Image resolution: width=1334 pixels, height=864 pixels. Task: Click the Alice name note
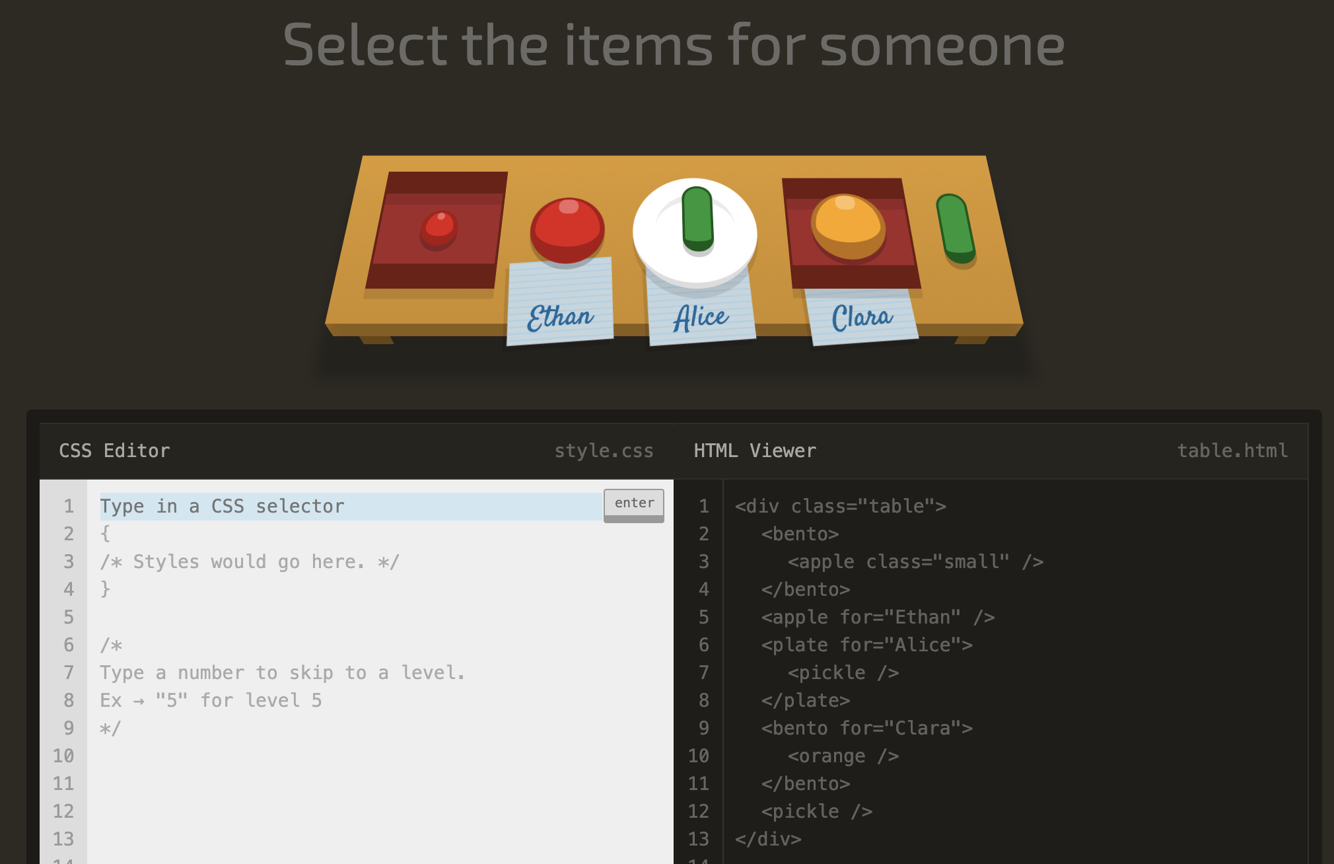point(701,318)
